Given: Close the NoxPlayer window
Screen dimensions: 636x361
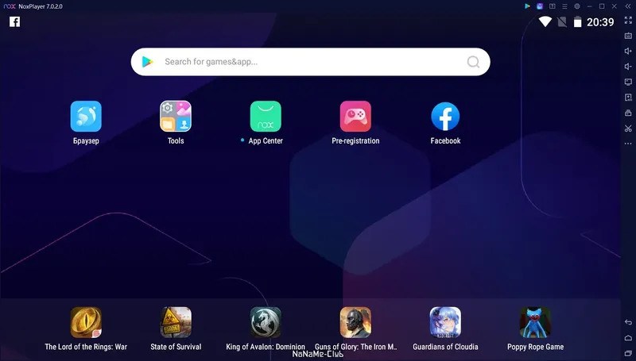Looking at the screenshot, I should (615, 6).
